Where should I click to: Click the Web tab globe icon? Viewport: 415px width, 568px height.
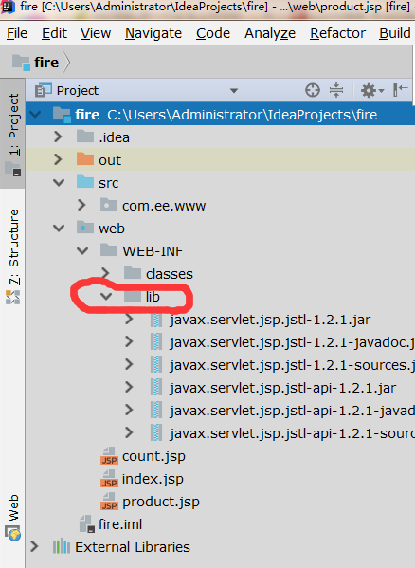[13, 534]
